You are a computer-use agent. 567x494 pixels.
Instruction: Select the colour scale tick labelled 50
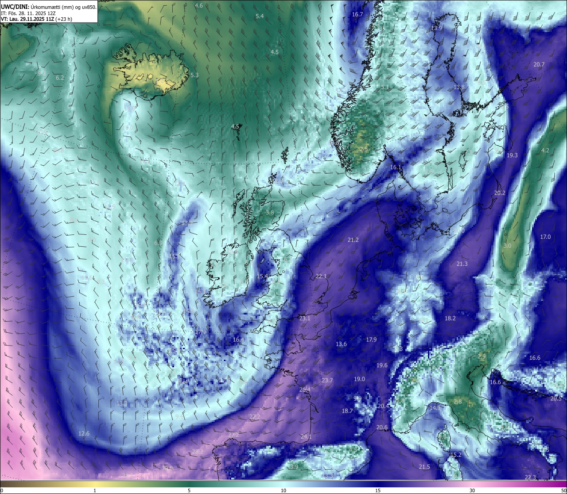click(563, 490)
